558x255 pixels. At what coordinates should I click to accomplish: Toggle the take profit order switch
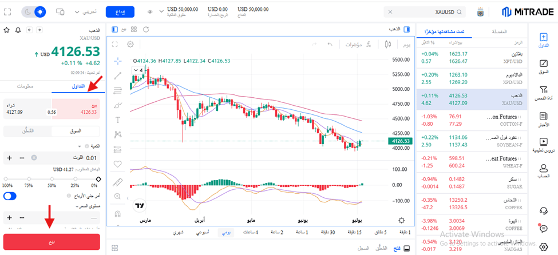coord(10,196)
